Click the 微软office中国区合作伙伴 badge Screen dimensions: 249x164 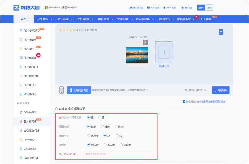pyautogui.click(x=61, y=8)
